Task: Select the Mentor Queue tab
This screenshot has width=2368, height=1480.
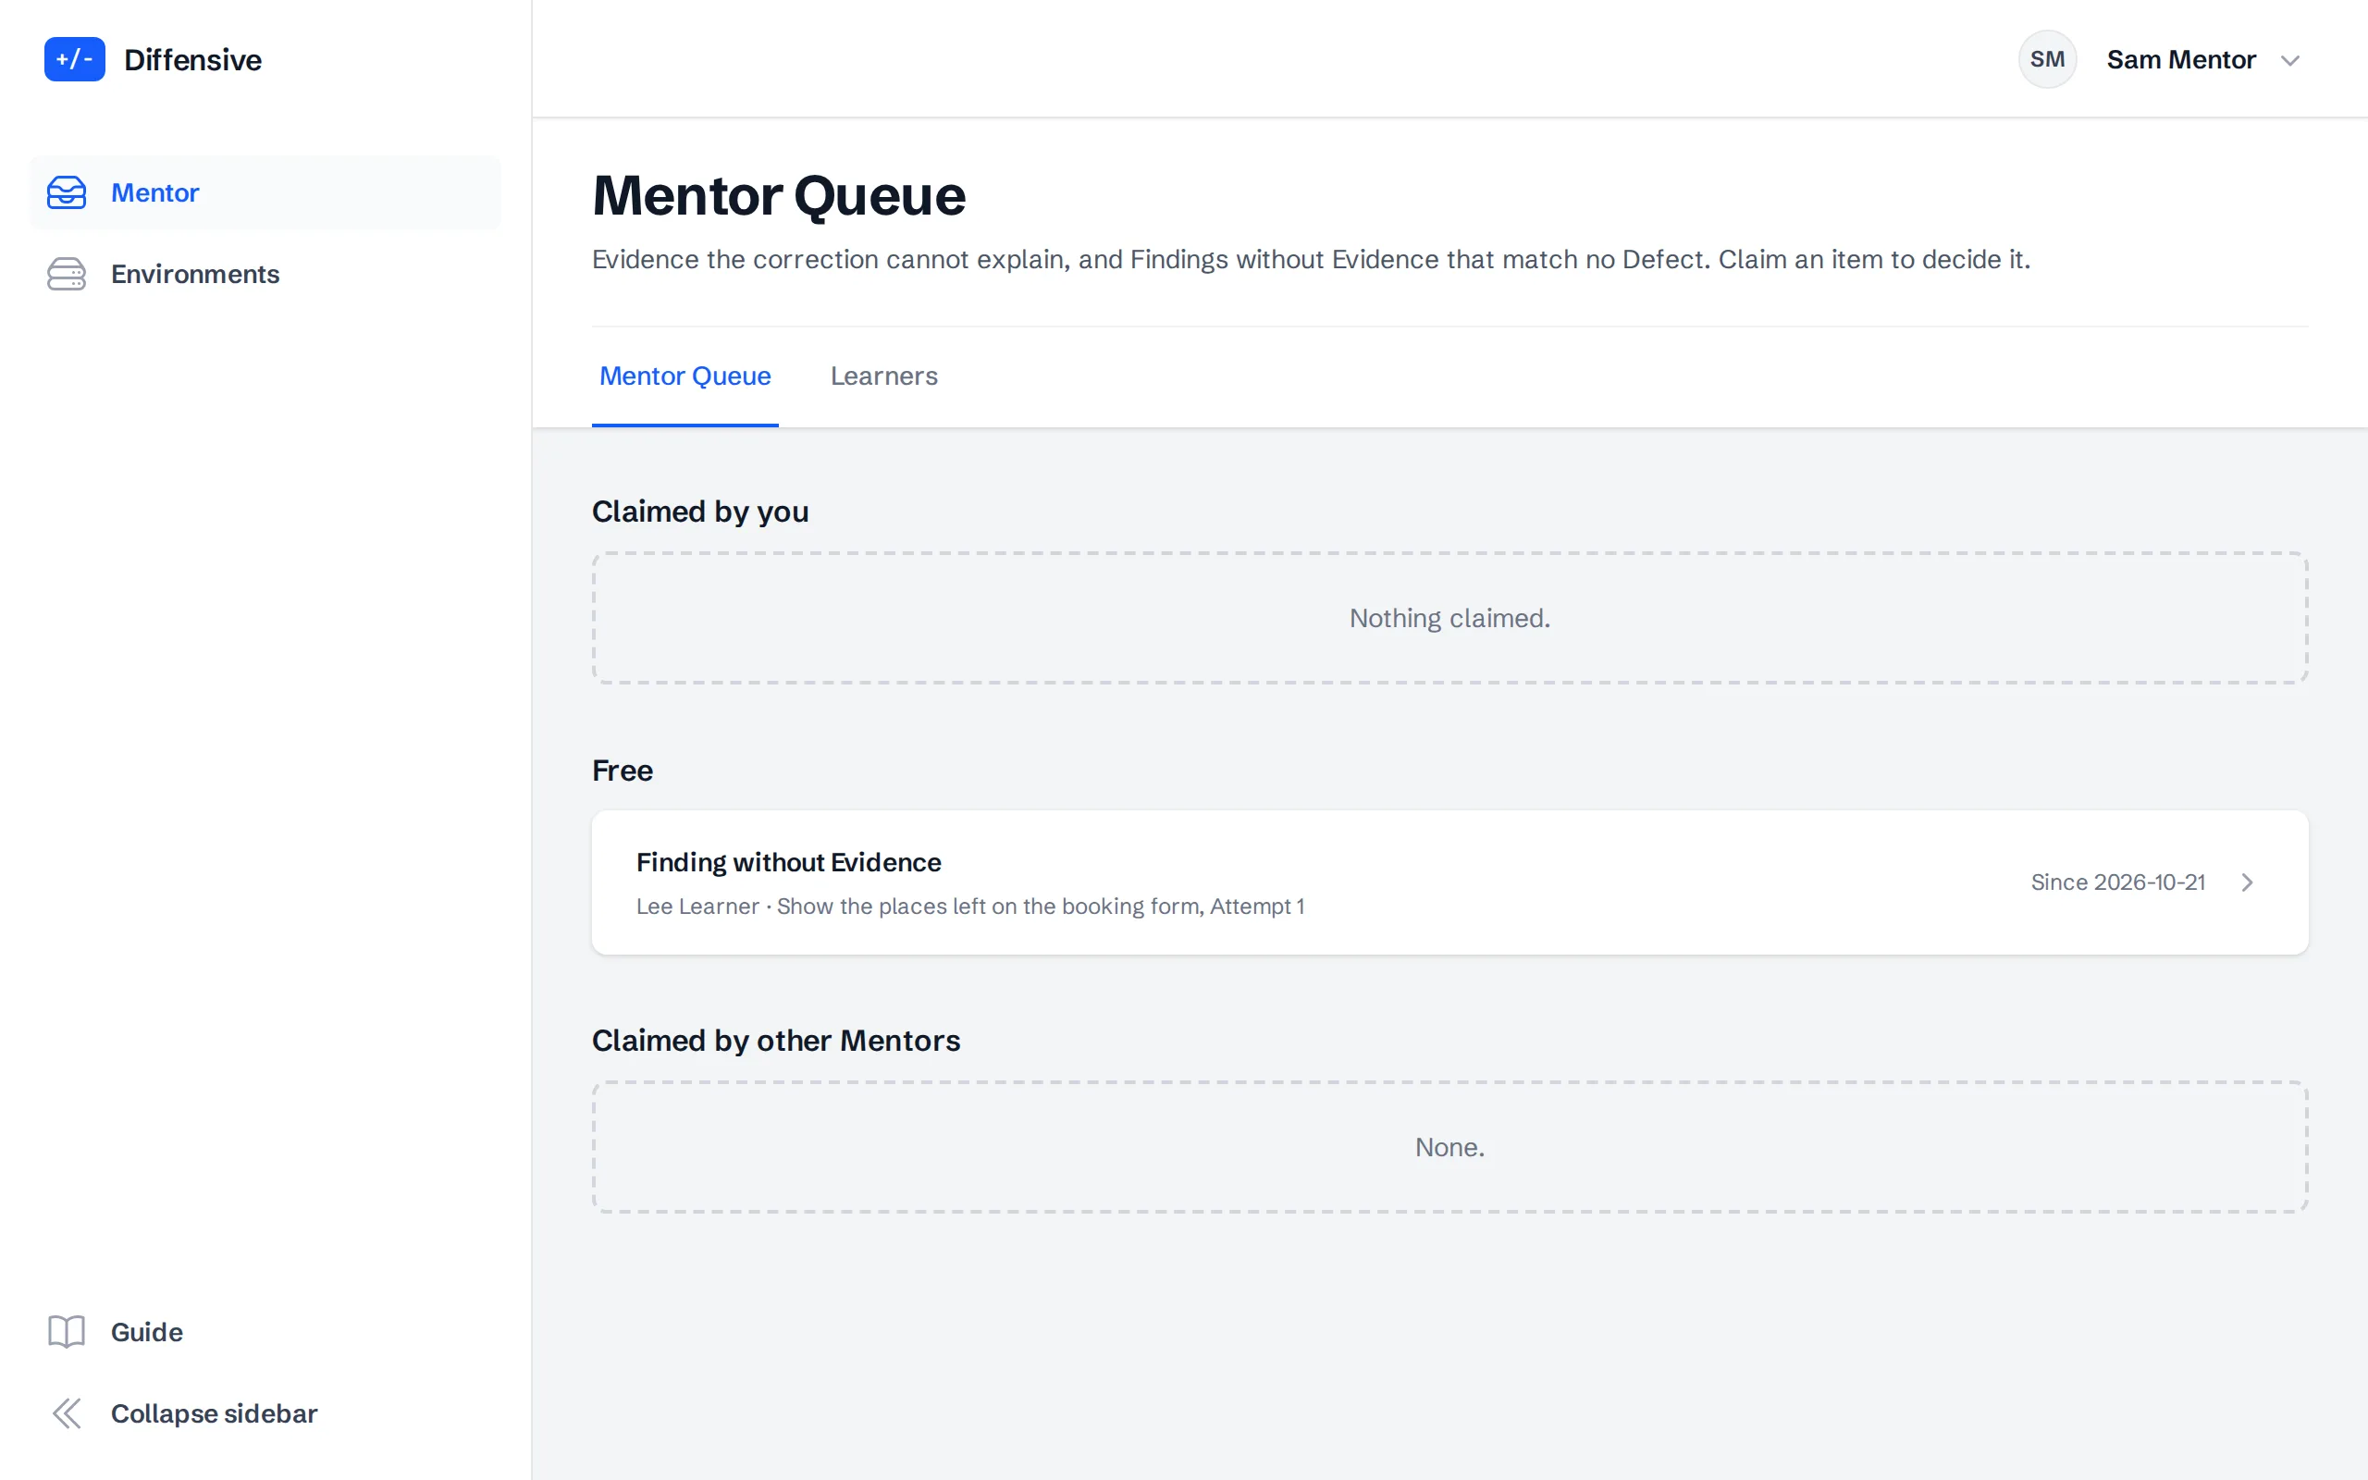Action: click(x=684, y=376)
